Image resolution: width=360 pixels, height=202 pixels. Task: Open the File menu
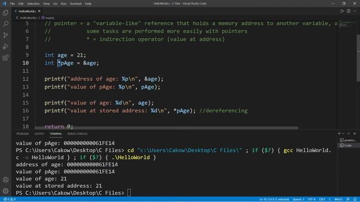pyautogui.click(x=12, y=4)
